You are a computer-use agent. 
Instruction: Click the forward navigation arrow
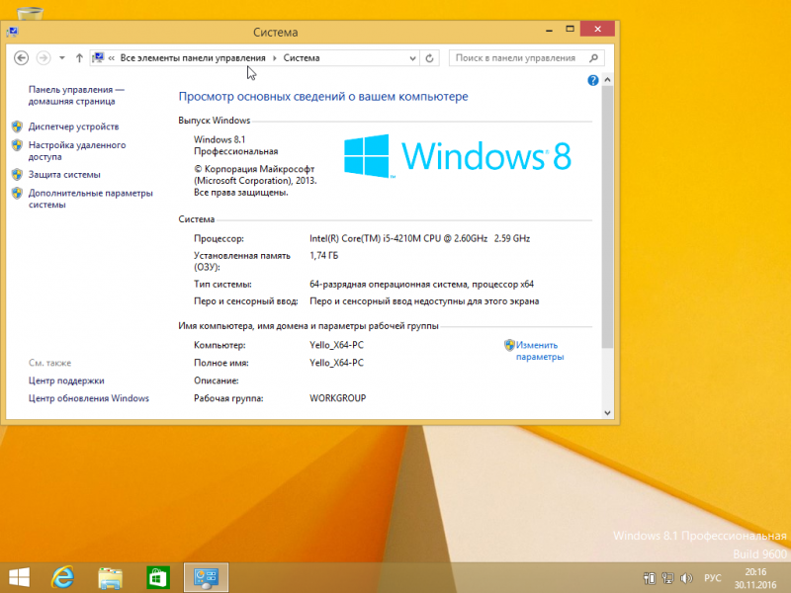point(44,58)
